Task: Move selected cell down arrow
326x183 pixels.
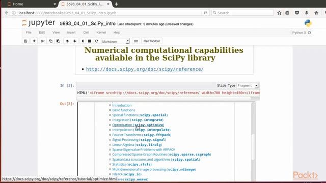Action: [x=75, y=41]
